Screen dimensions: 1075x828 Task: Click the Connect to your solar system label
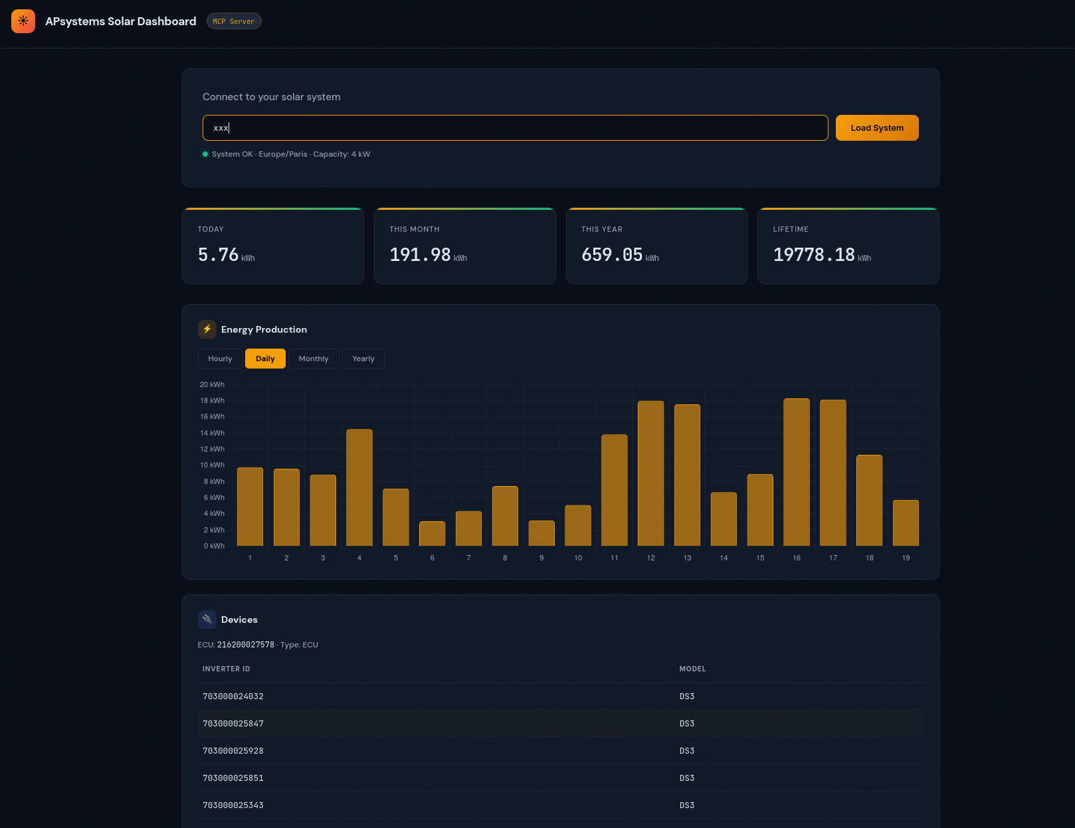[272, 97]
